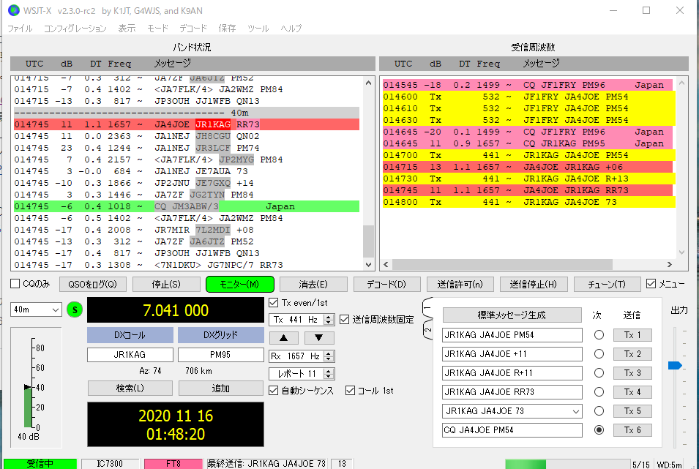Click the 出力 power slider handle
Image resolution: width=699 pixels, height=469 pixels.
point(675,366)
